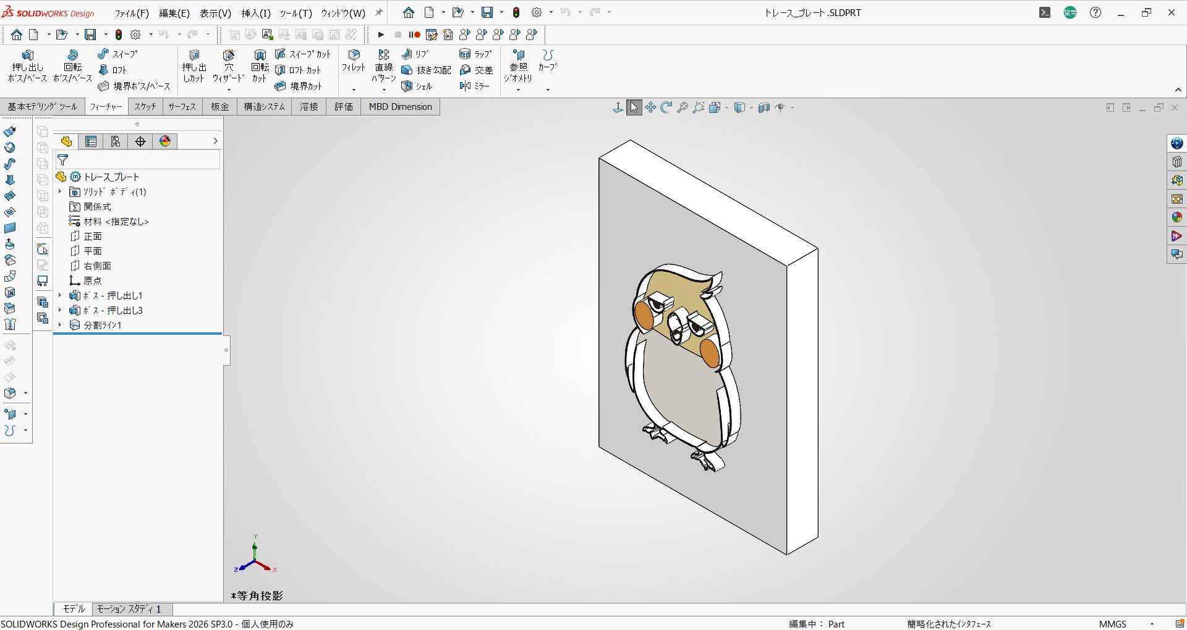Select the シェル tool

pos(417,86)
